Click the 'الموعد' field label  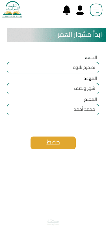coord(90,78)
